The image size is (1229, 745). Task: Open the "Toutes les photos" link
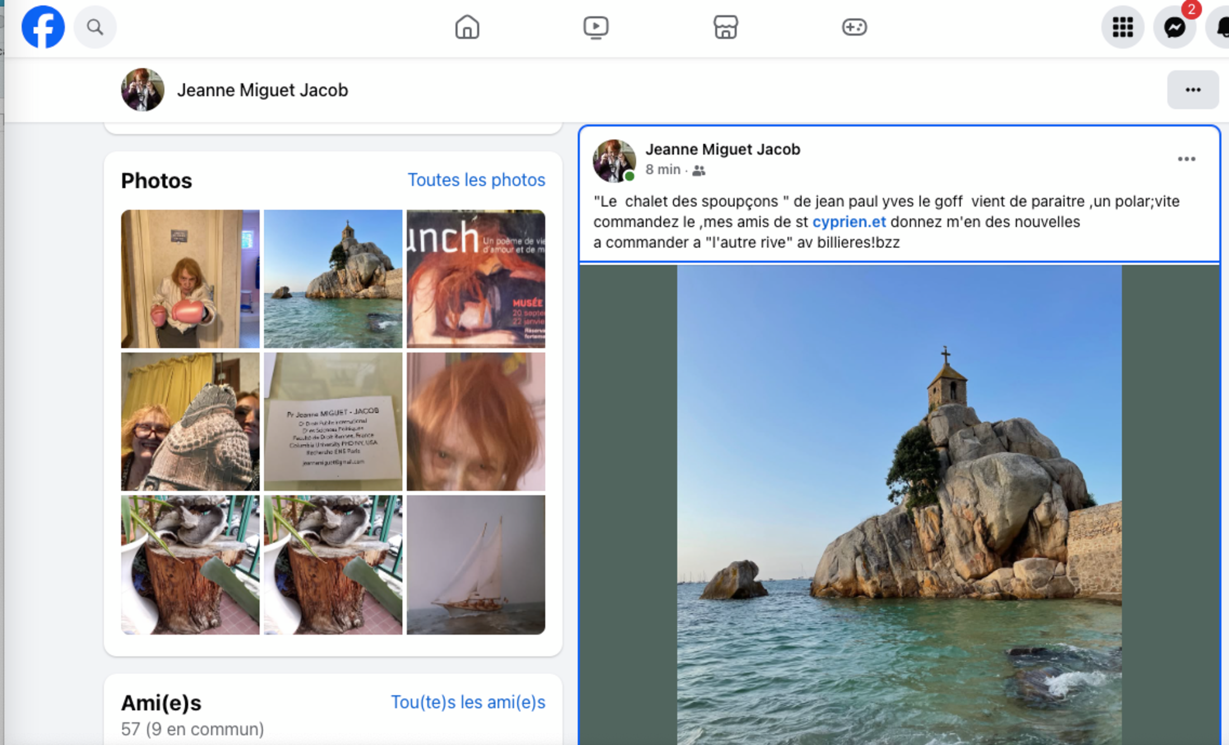(x=476, y=180)
